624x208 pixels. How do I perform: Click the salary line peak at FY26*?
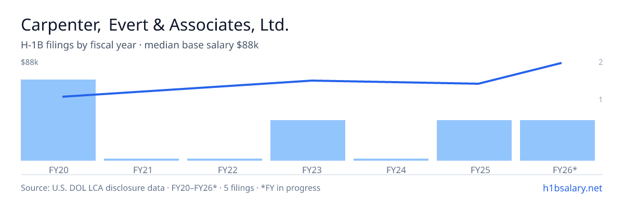tap(561, 63)
